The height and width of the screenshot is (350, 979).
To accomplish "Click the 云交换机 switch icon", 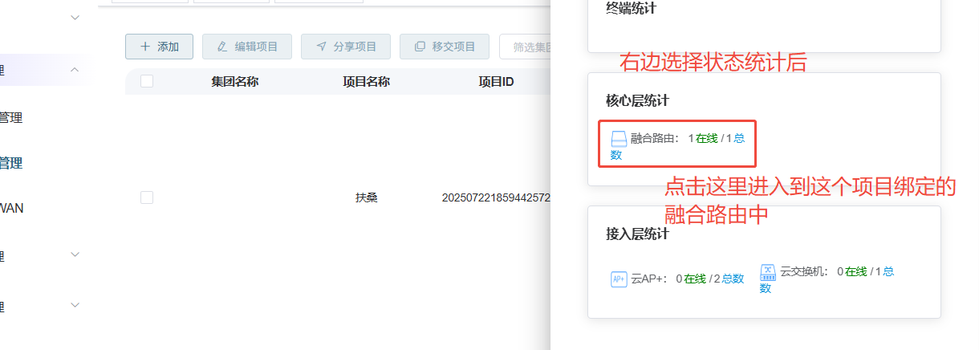I will click(x=768, y=271).
